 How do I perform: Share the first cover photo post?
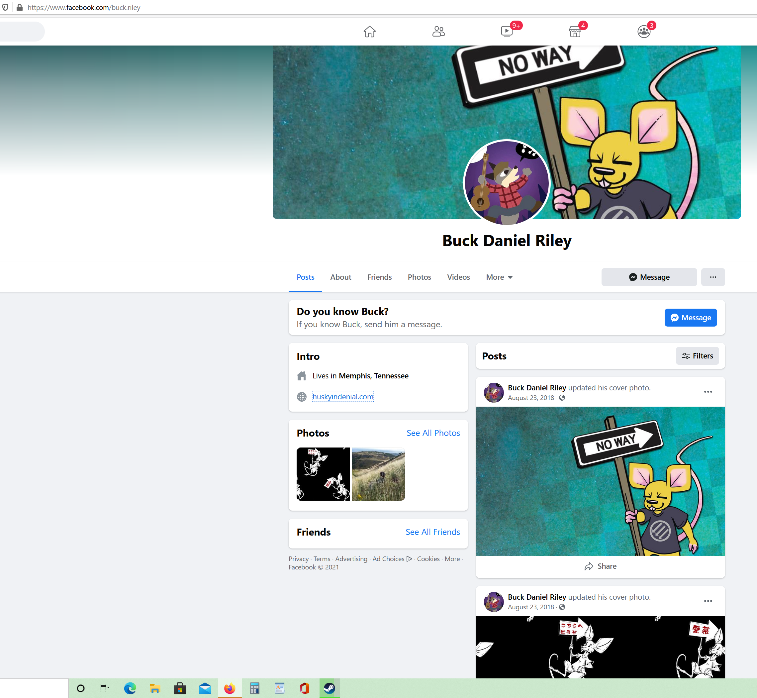click(x=600, y=566)
